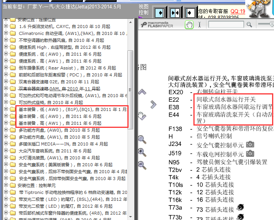Click the up chevron navigation arrow
This screenshot has height=220, width=274.
coord(142,92)
